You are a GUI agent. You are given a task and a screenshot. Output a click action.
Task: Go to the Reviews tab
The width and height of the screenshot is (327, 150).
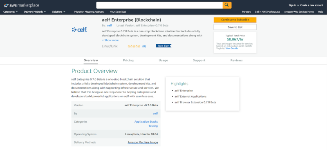point(237,60)
